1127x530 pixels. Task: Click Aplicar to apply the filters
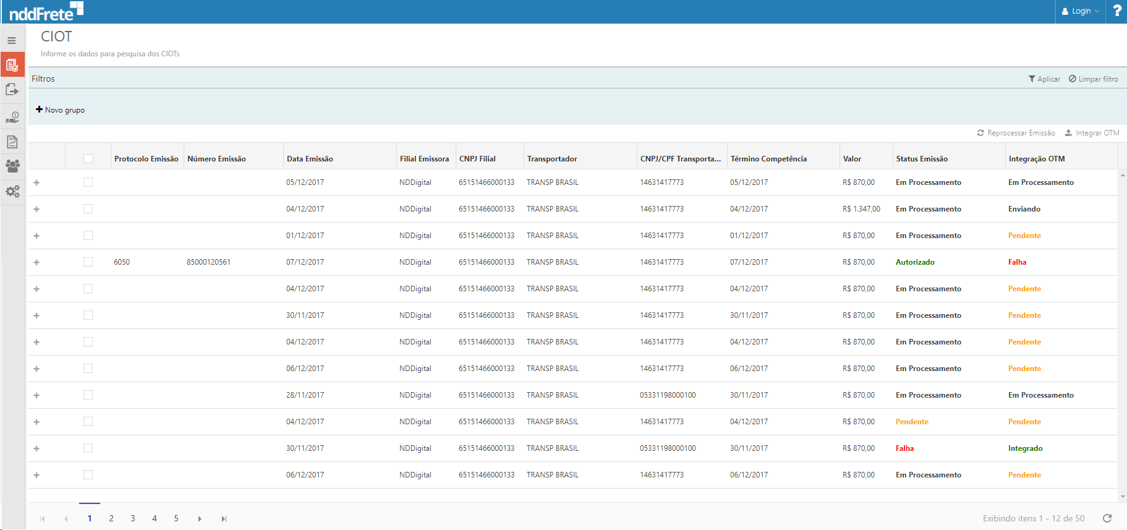click(x=1044, y=79)
